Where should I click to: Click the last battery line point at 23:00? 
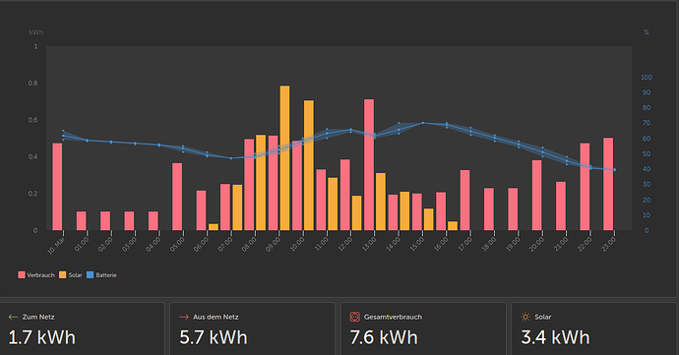(614, 170)
